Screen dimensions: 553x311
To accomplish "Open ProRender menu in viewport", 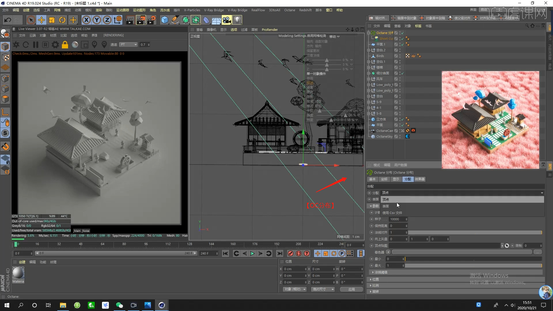I will 270,30.
